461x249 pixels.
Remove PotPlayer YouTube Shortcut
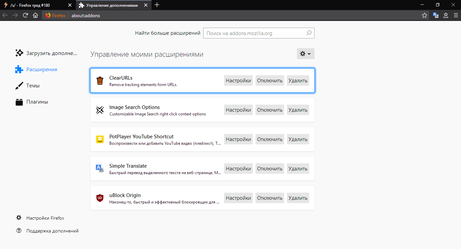pyautogui.click(x=298, y=139)
